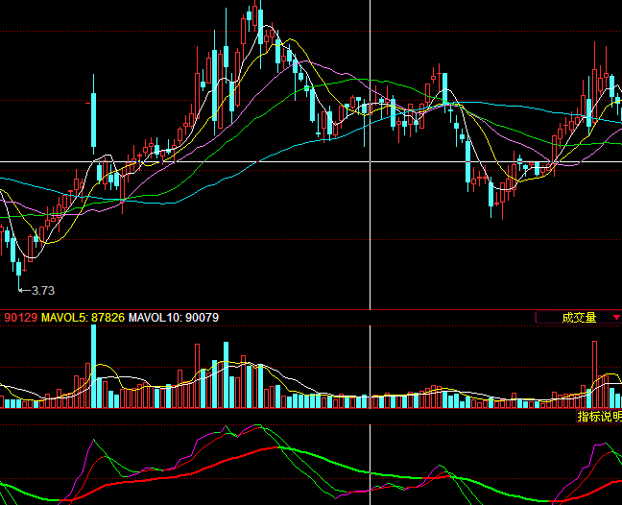Image resolution: width=622 pixels, height=505 pixels.
Task: Open the 成交量 indicator dropdown
Action: 579,318
